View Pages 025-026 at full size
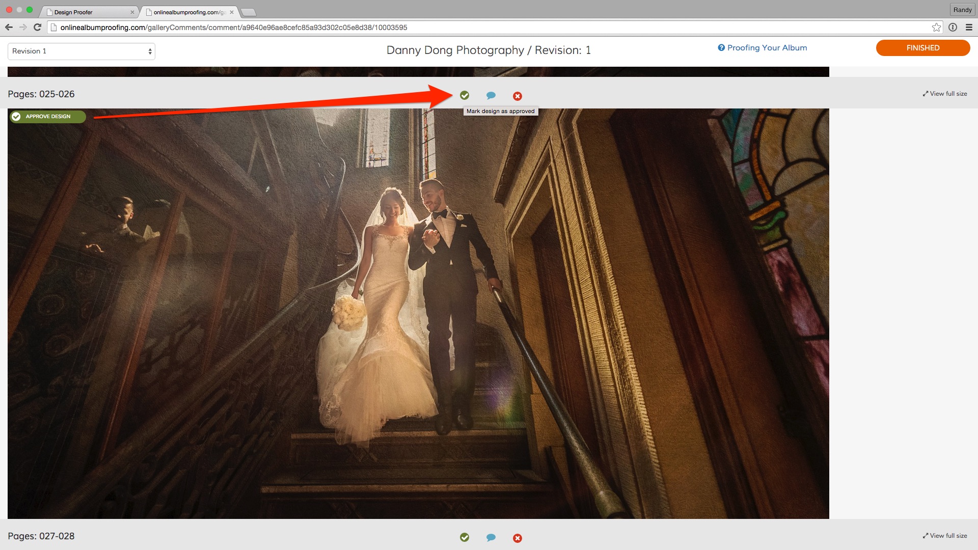Screen dimensions: 978x550 [945, 94]
